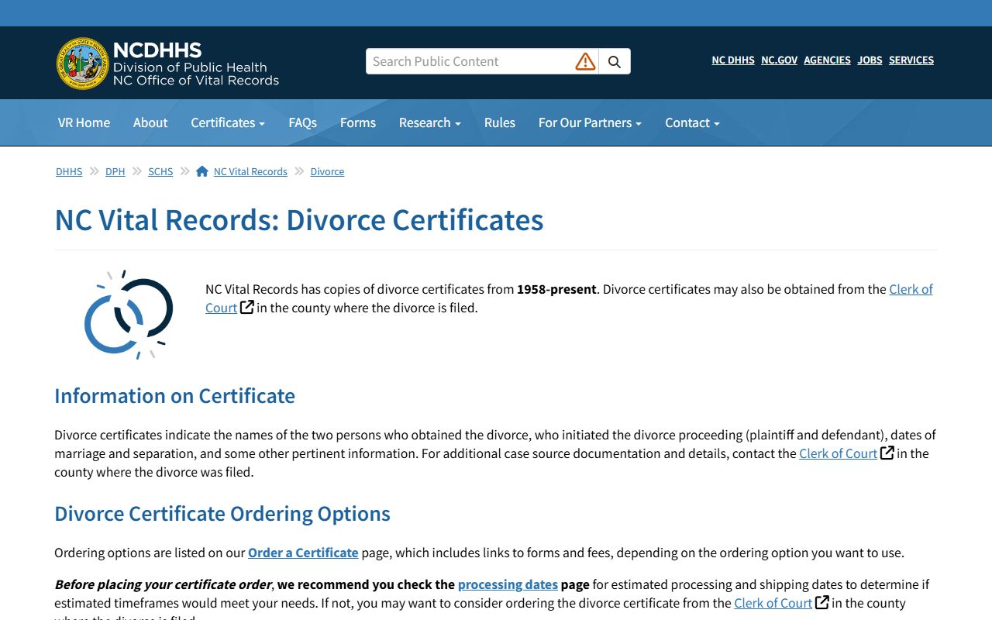
Task: Click external link icon in ordering options paragraph
Action: pos(822,602)
